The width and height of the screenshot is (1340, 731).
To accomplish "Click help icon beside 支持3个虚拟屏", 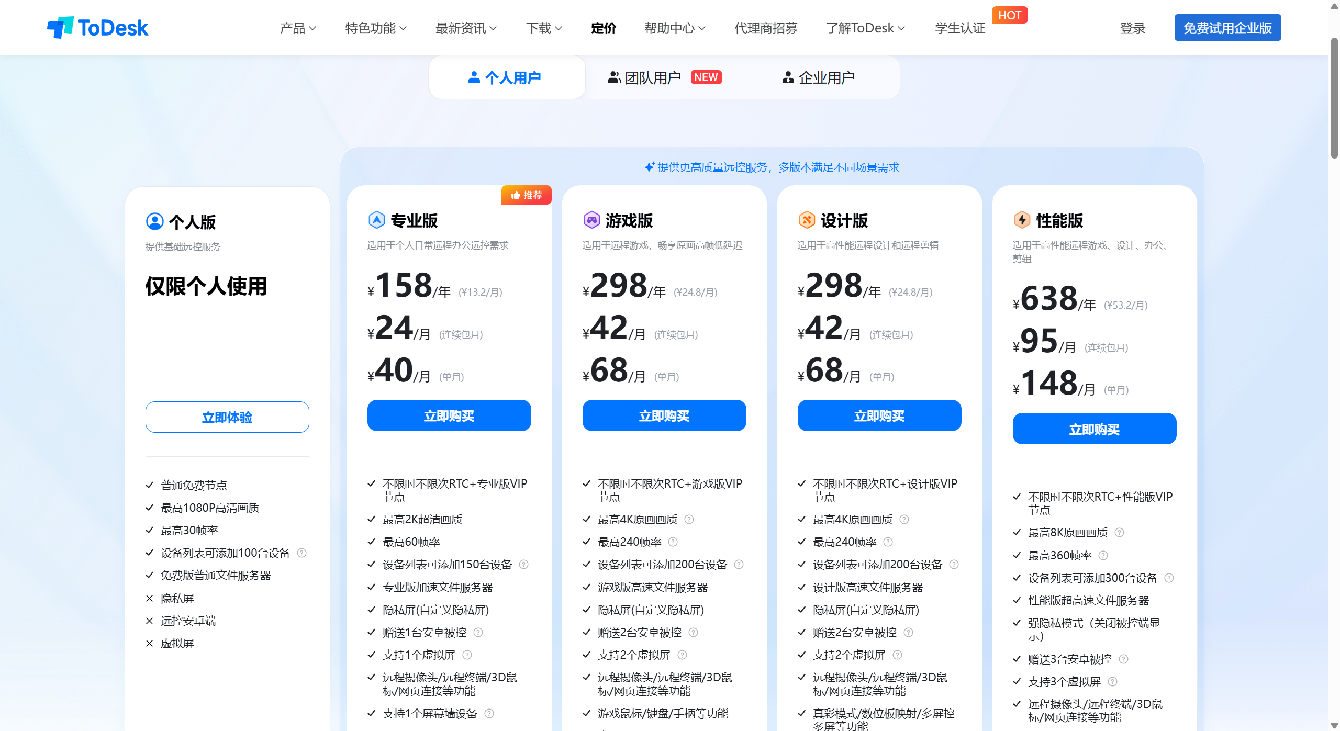I will click(x=1112, y=681).
